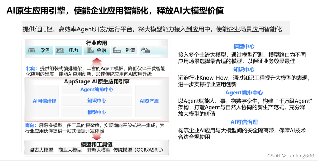This screenshot has height=161, width=318.
Task: Select the 制造 label in 行业应用
Action: click(130, 50)
